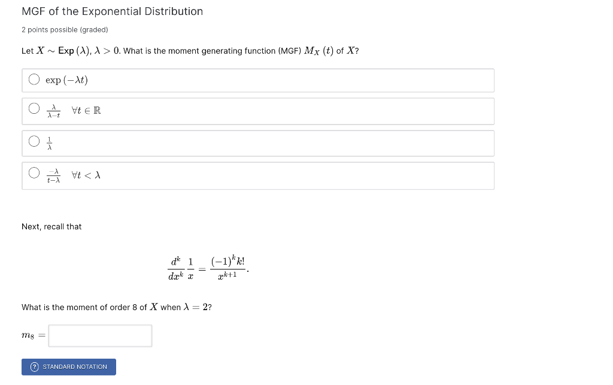The width and height of the screenshot is (613, 385).
Task: Click the first answer row containing exp(−λt)
Action: [x=257, y=80]
